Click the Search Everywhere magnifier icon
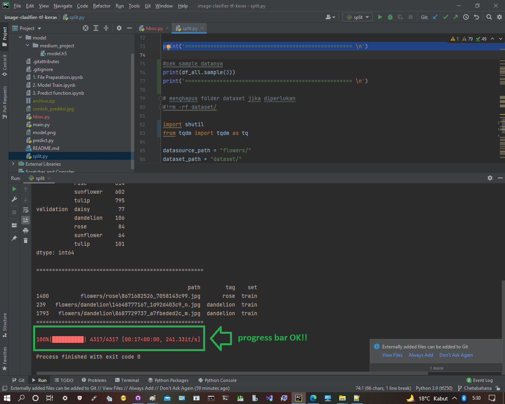The width and height of the screenshot is (505, 404). coord(489,17)
